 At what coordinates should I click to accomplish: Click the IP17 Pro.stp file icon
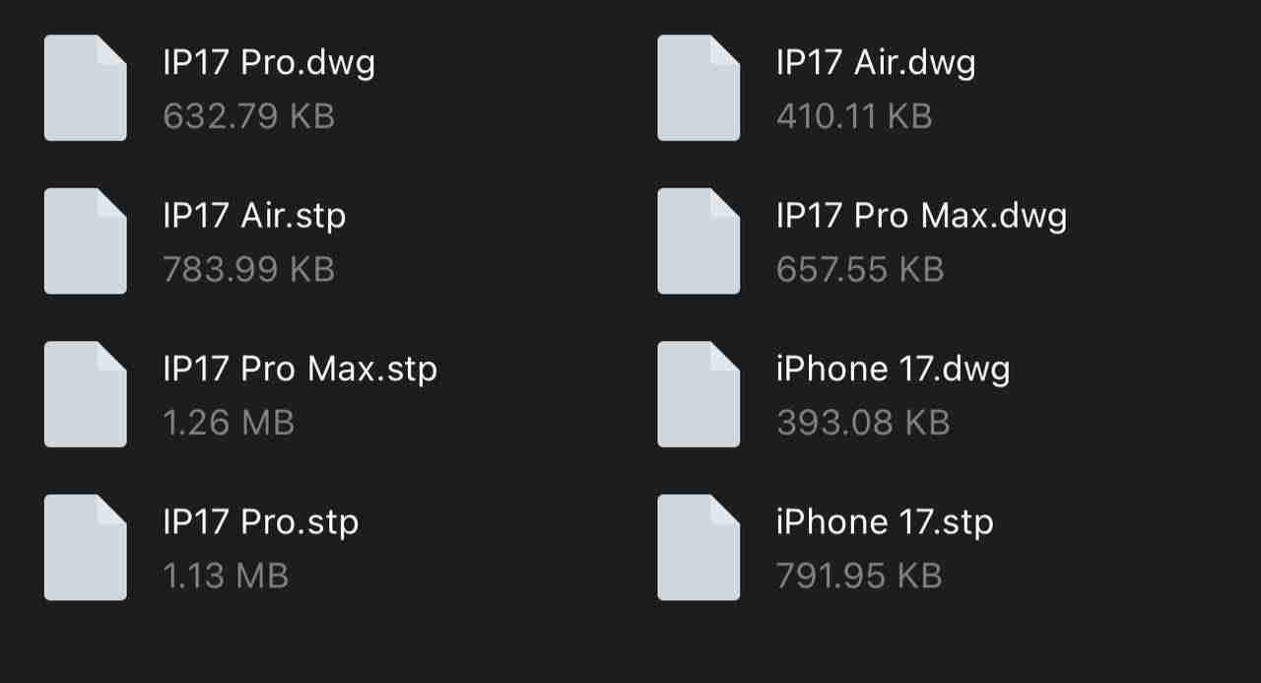(85, 547)
